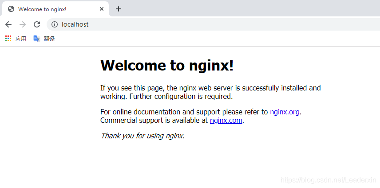The image size is (380, 188).
Task: Click the text 'Commercial support is available at'
Action: pos(154,120)
